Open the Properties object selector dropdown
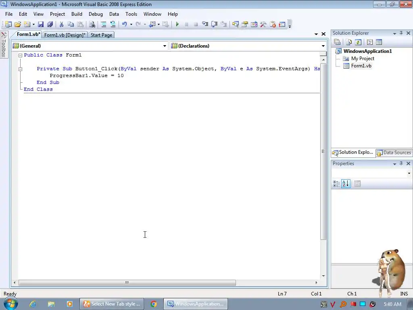413x310 pixels. (409, 173)
